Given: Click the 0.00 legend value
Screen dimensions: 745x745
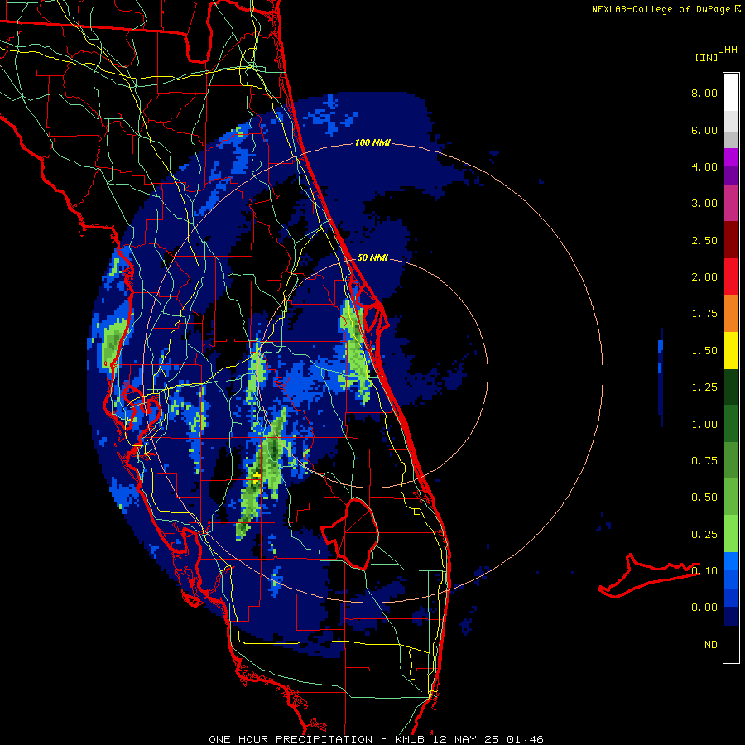Looking at the screenshot, I should tap(704, 608).
